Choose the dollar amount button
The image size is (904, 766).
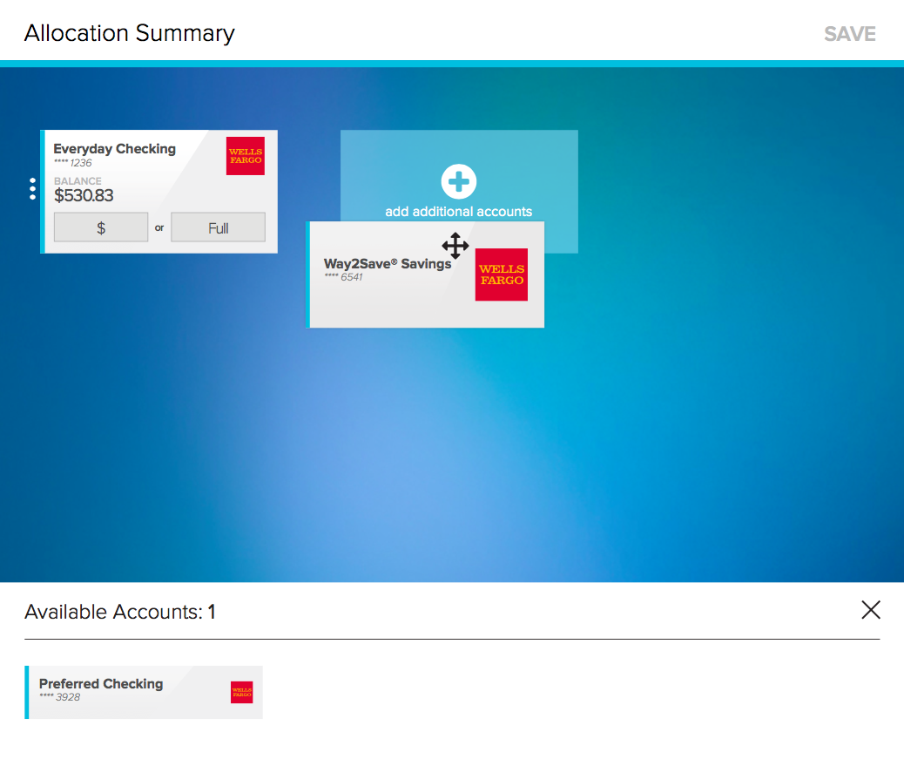[101, 227]
